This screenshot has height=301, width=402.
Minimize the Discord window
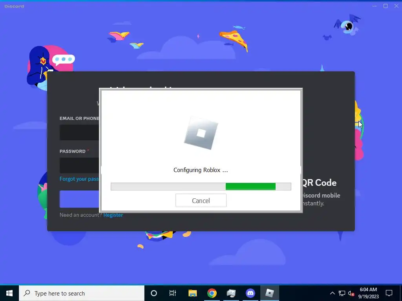375,6
